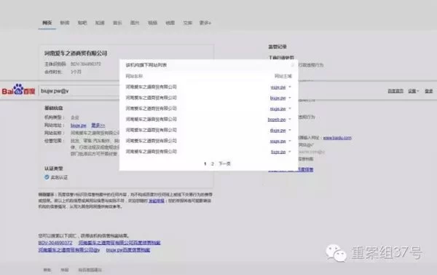Open the domain link in the popup's fourth row

[x=277, y=120]
